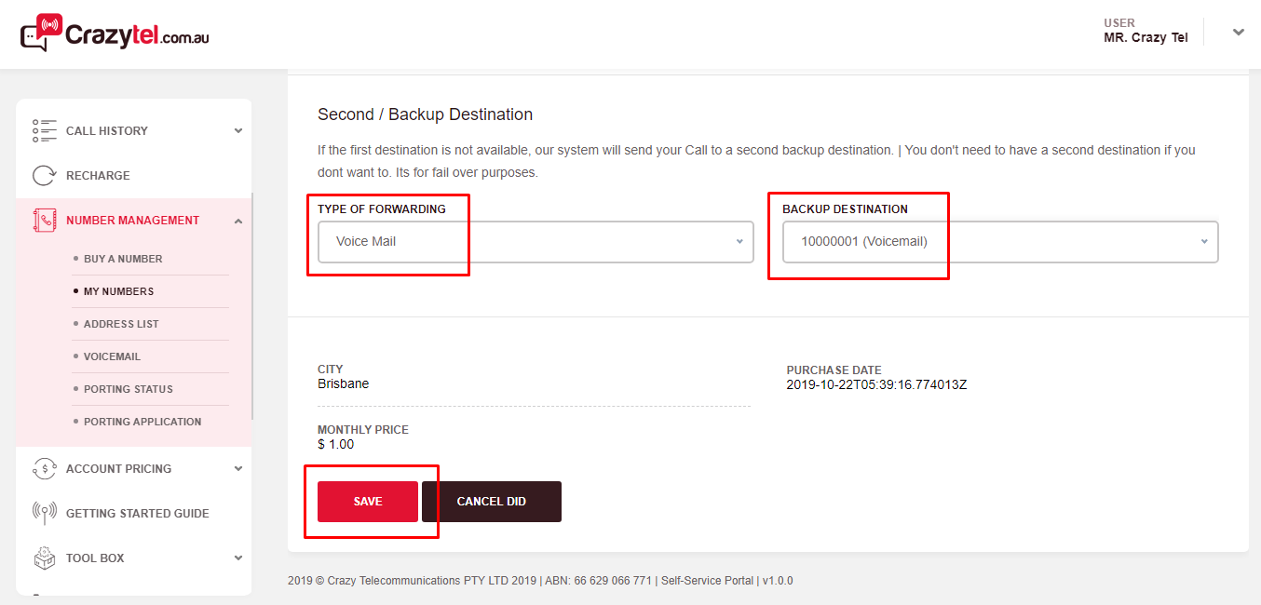
Task: Click the Tool Box icon
Action: 44,558
